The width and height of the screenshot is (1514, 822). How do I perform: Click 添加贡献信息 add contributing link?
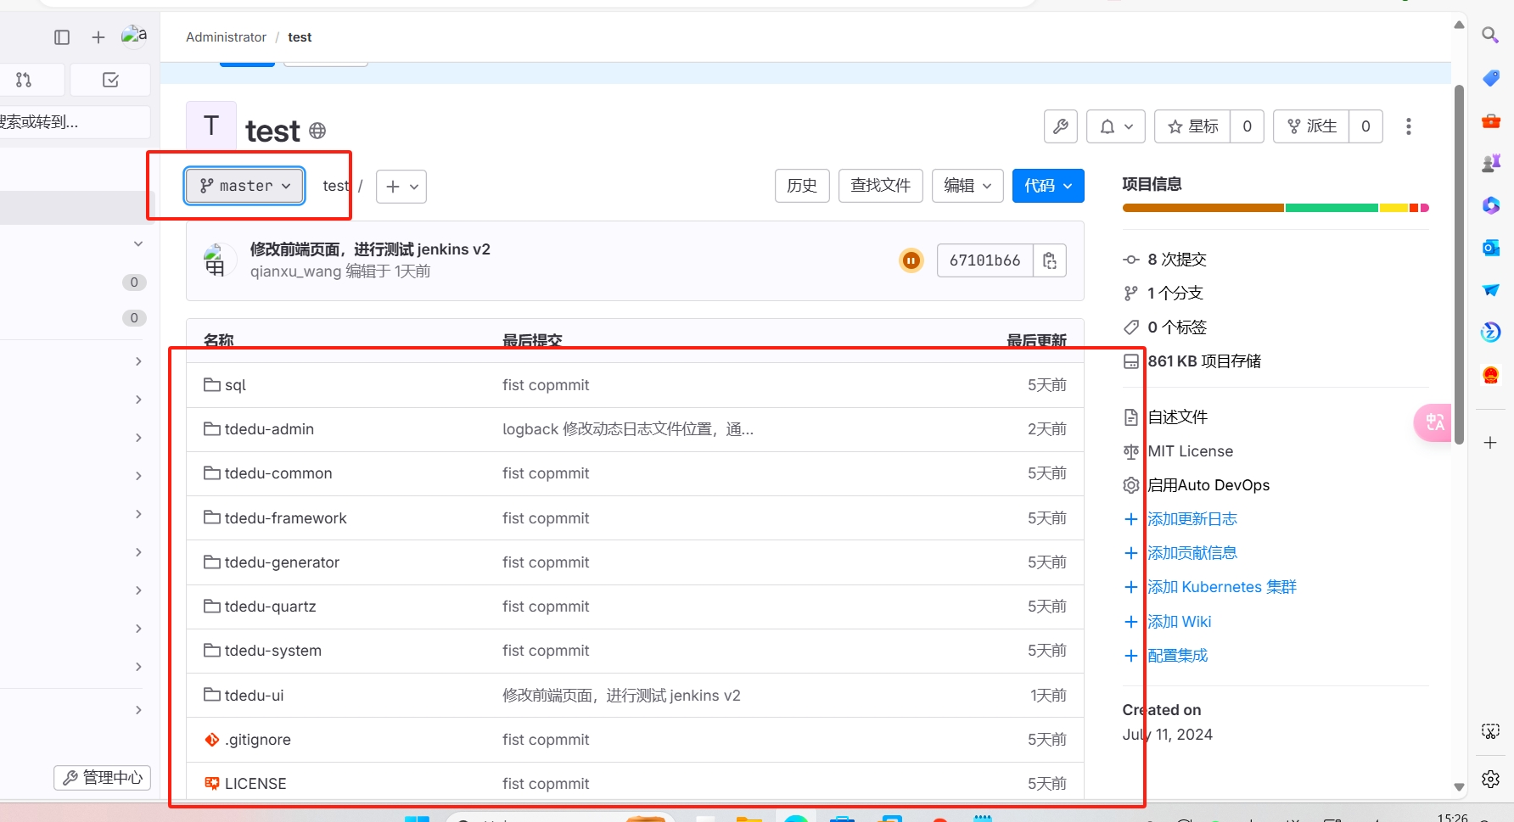(x=1192, y=553)
